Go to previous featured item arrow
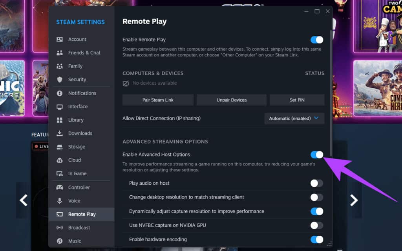The width and height of the screenshot is (402, 251). (24, 200)
